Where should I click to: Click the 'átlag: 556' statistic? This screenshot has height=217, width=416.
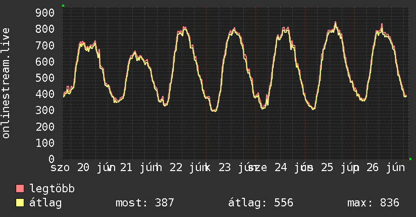tap(261, 203)
